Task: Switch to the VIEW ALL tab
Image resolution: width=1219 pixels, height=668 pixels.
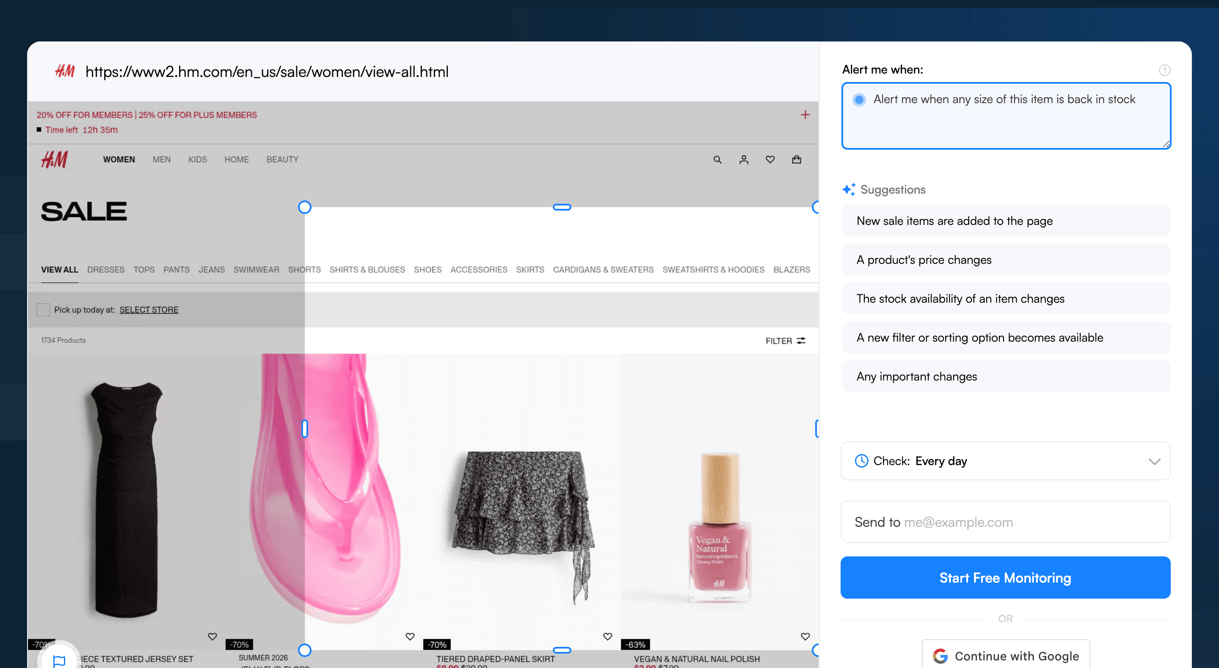Action: click(60, 270)
